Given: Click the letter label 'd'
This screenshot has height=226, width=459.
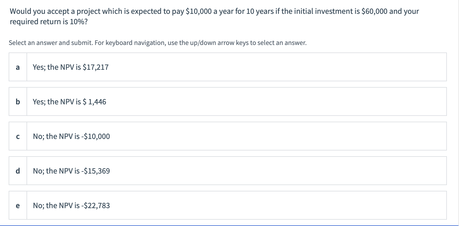Looking at the screenshot, I should click(18, 171).
